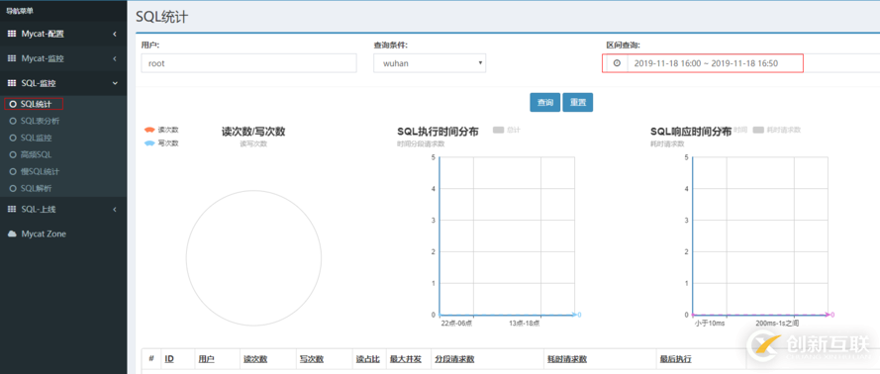Click the 22点-06点 axis label

[456, 324]
